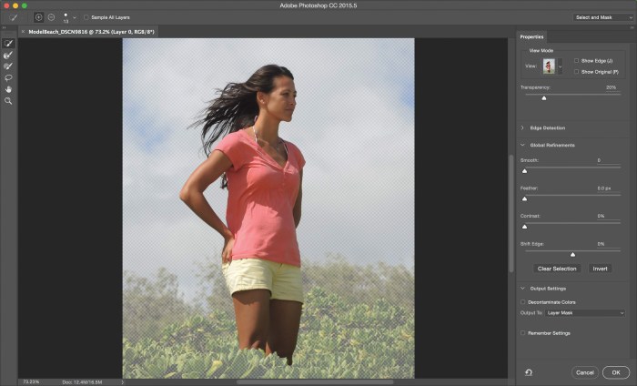Image resolution: width=637 pixels, height=386 pixels.
Task: Click the Cancel button
Action: 585,372
